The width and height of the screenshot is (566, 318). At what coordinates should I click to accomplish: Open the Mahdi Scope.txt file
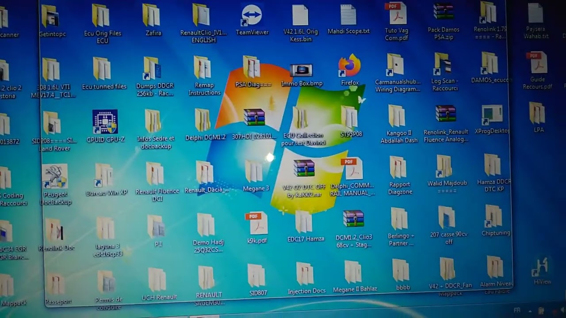[348, 15]
